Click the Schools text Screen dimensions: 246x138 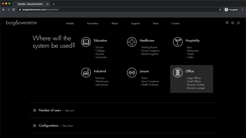pos(99,47)
